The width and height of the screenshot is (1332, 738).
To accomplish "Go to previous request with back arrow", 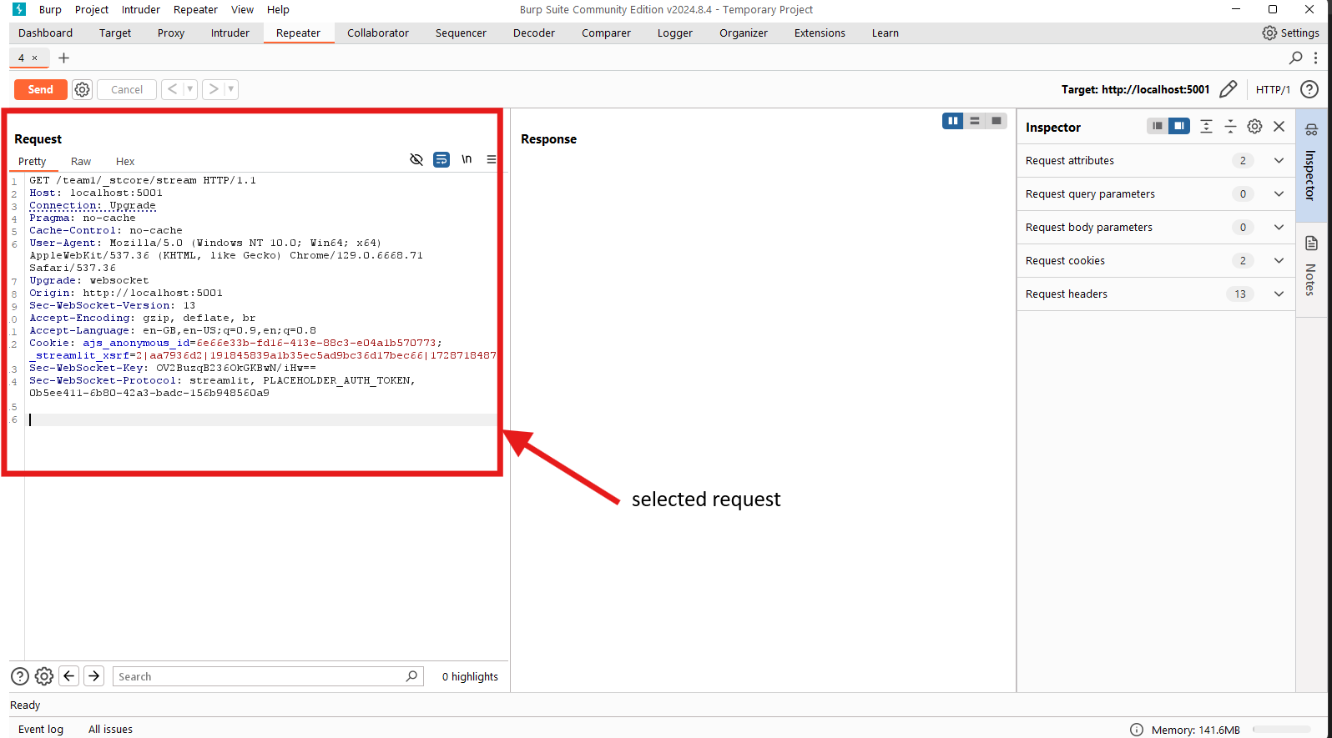I will click(x=172, y=89).
